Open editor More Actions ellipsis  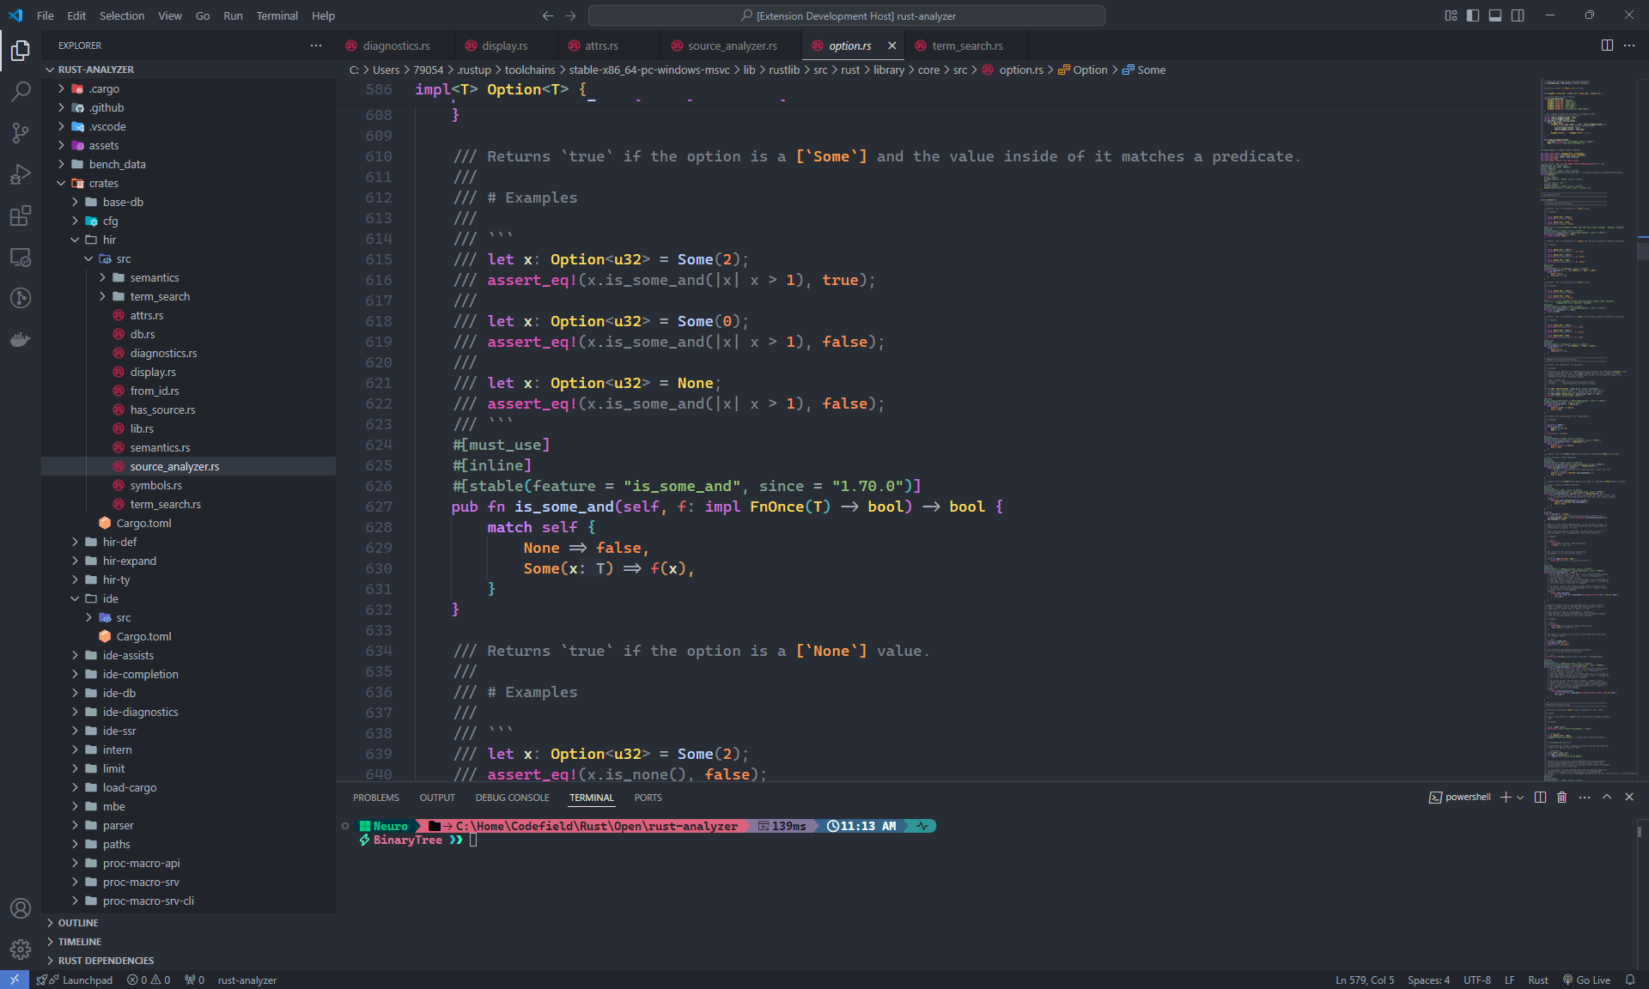click(1629, 46)
